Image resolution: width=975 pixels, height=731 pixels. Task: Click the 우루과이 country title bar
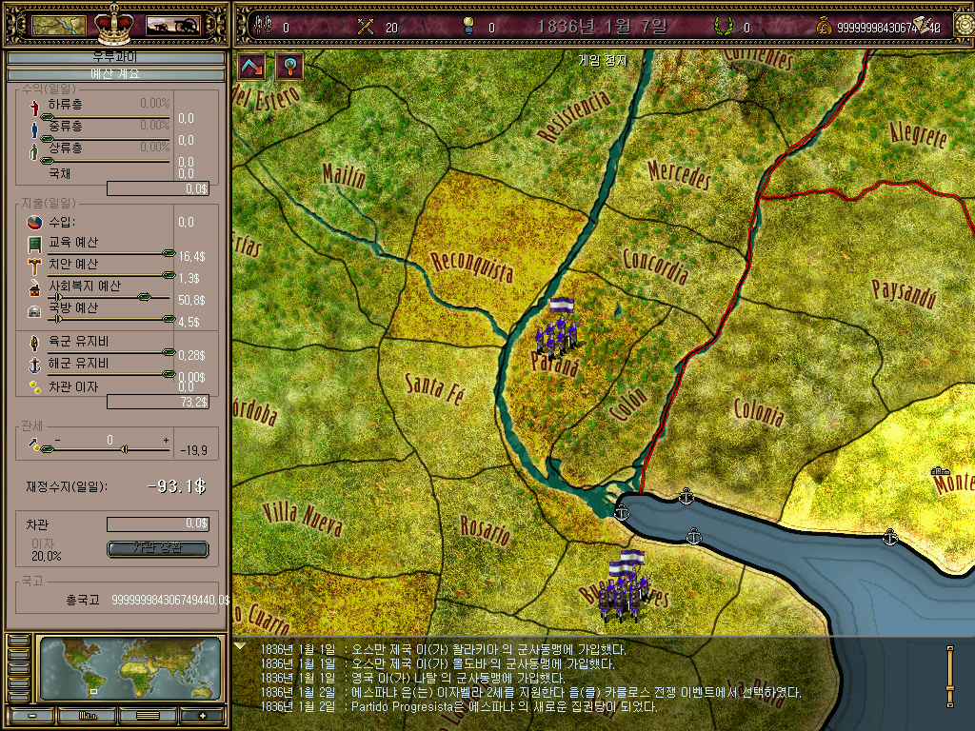[115, 57]
